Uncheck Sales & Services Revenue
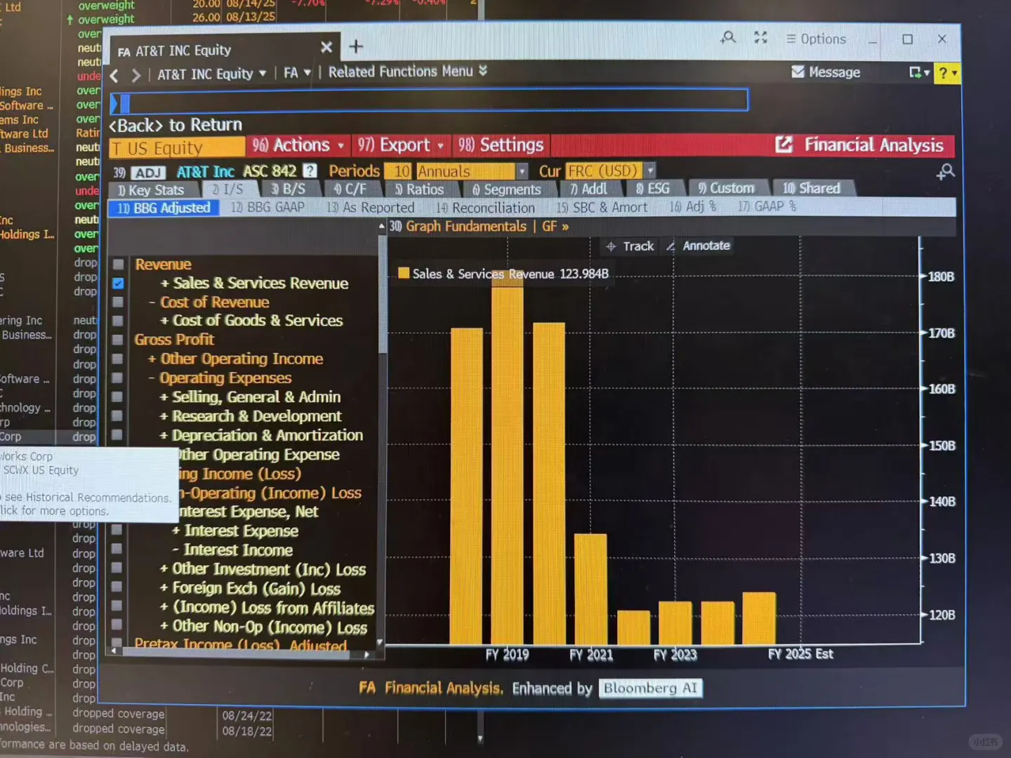Viewport: 1011px width, 758px height. pos(118,284)
